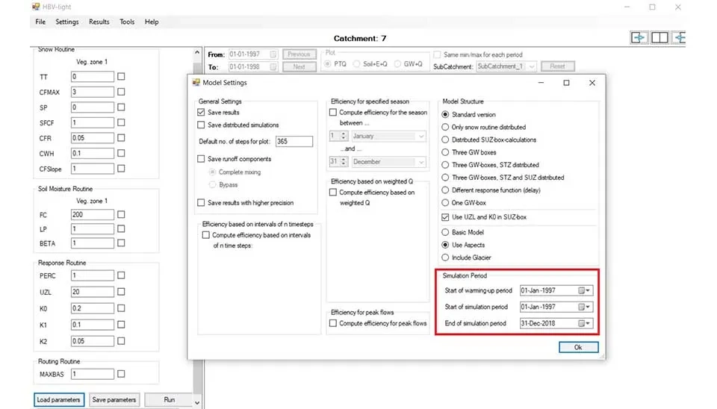The height and width of the screenshot is (409, 717).
Task: Open the Settings menu
Action: (x=66, y=22)
